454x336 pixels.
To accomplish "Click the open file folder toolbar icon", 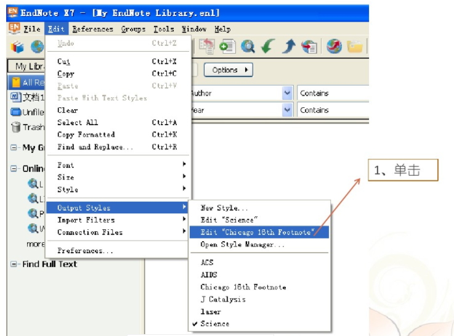I will point(355,47).
